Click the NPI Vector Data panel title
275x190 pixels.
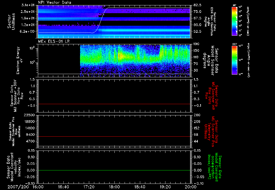coord(55,2)
